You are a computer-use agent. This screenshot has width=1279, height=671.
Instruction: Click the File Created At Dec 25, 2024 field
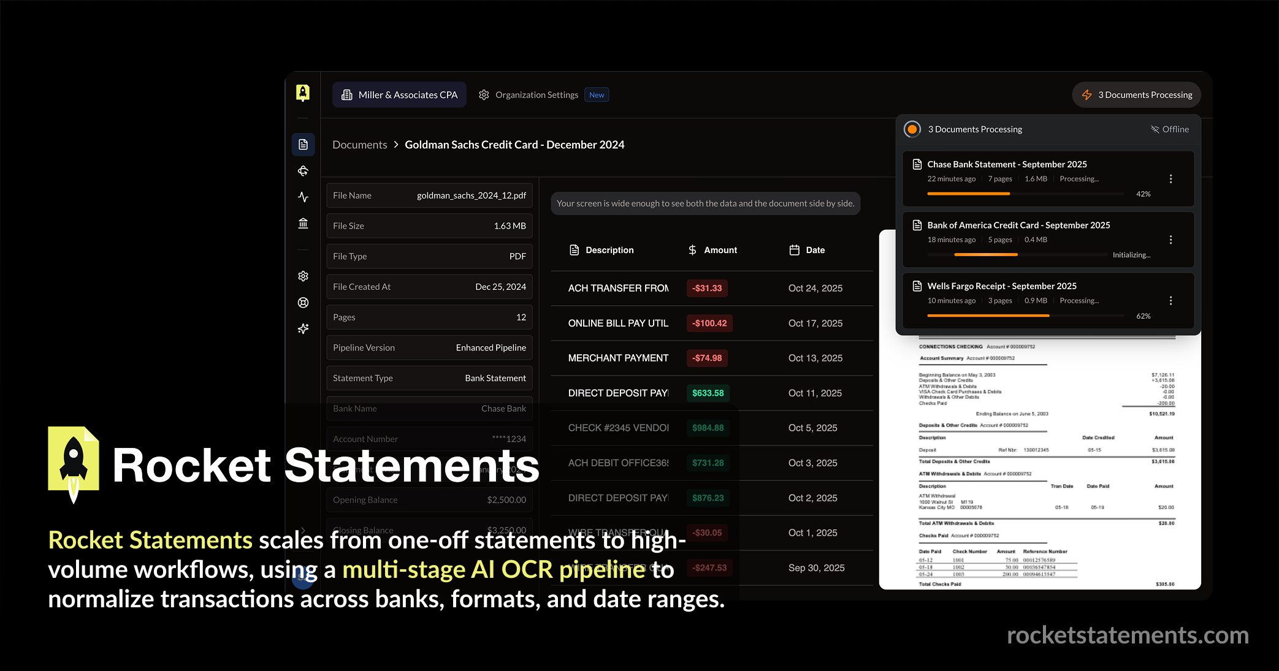429,287
